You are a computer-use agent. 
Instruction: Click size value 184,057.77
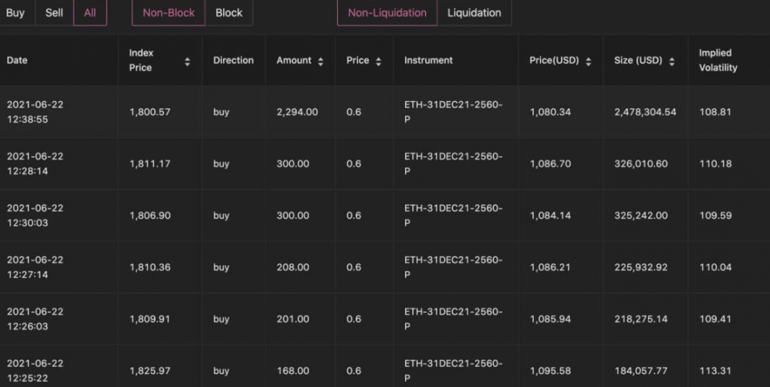click(641, 371)
